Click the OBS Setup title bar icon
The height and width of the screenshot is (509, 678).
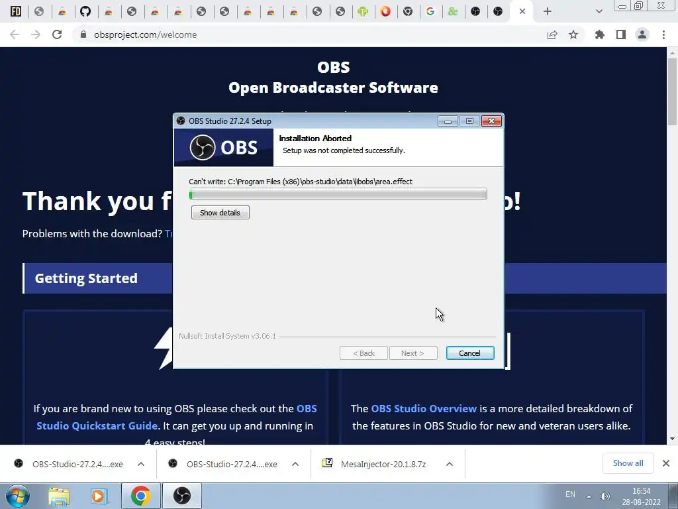click(x=181, y=121)
